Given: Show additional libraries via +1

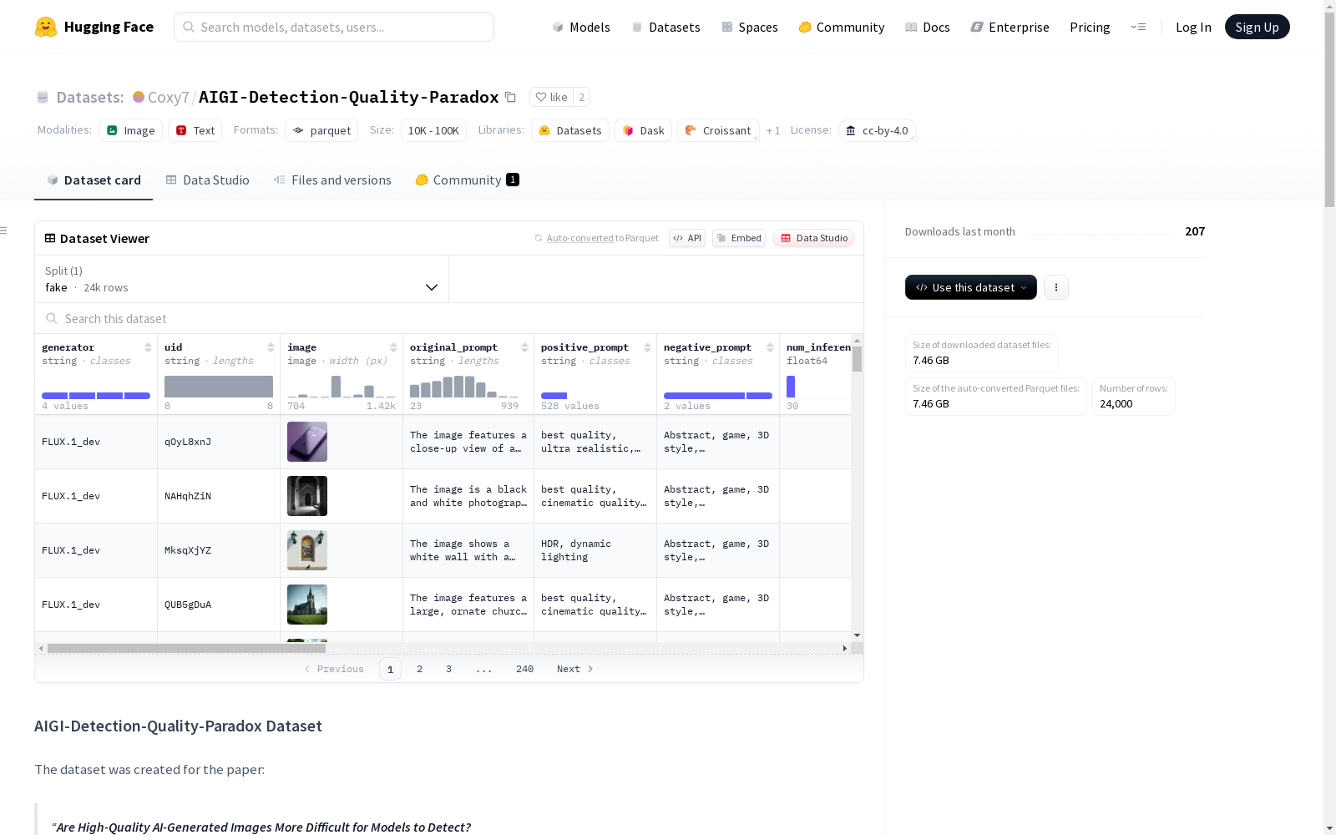Looking at the screenshot, I should point(773,130).
